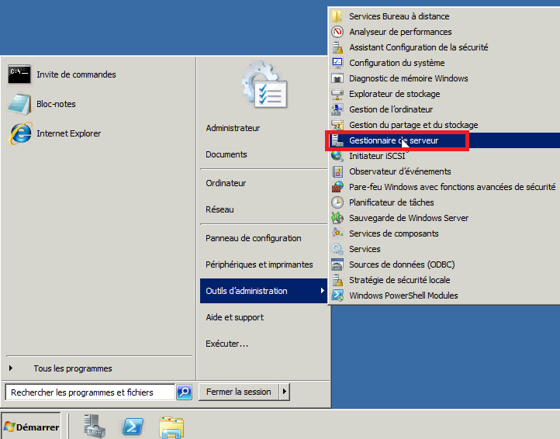This screenshot has width=560, height=439.
Task: Select Ordinateur in the Start menu
Action: (x=226, y=183)
